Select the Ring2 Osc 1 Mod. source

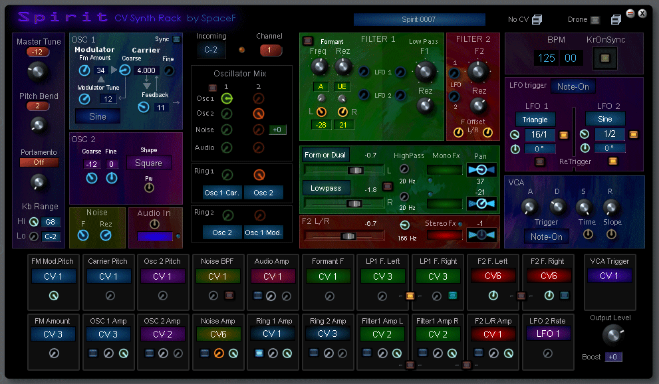click(x=263, y=233)
